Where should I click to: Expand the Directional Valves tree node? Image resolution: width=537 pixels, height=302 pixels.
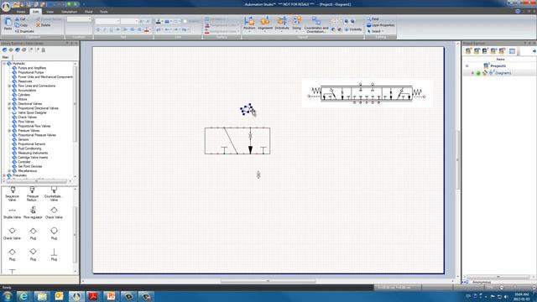coord(9,104)
